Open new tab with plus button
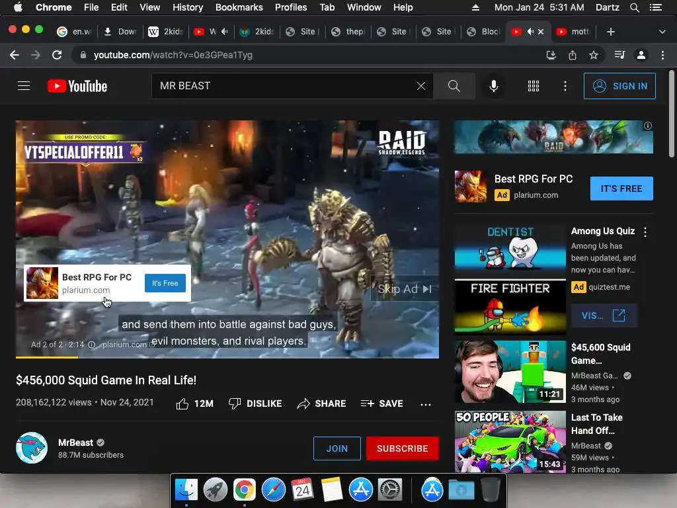This screenshot has height=508, width=677. click(610, 32)
